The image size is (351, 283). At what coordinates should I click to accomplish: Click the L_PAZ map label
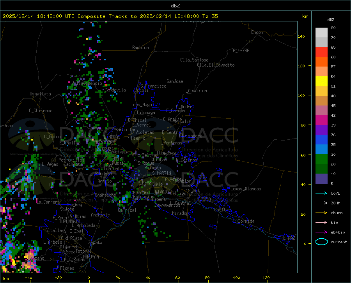pyautogui.click(x=289, y=238)
